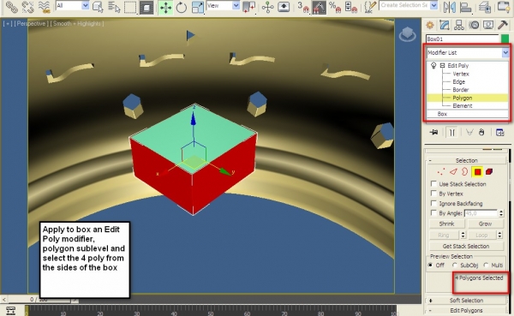Viewport: 514px width, 316px height.
Task: Enable Ignore Backfacing checkbox
Action: coord(433,203)
